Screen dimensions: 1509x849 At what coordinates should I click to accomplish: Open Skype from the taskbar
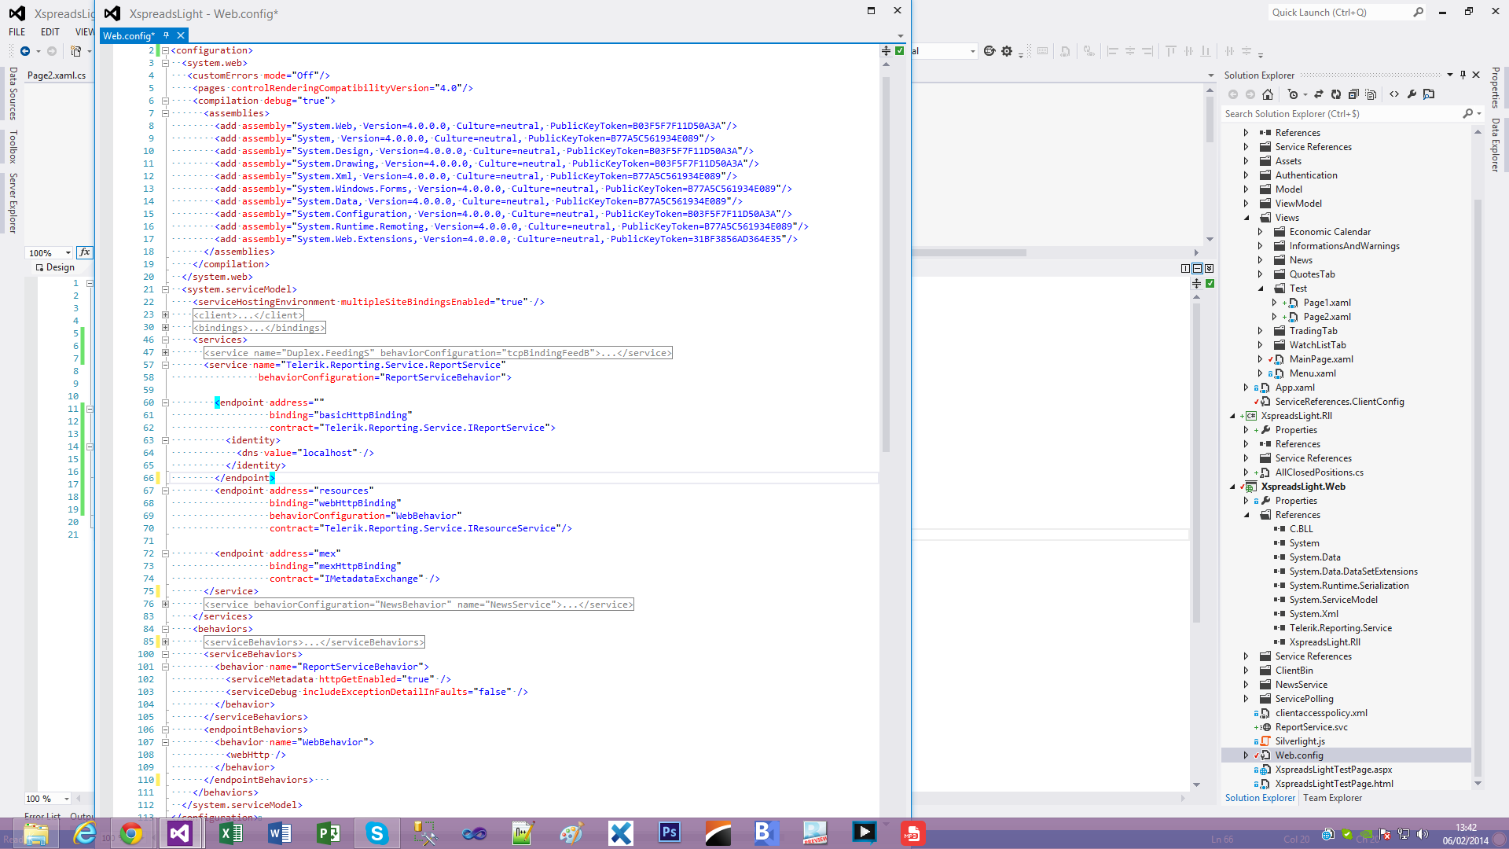(x=377, y=833)
